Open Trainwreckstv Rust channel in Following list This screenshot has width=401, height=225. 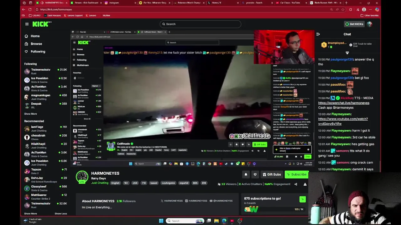[45, 72]
